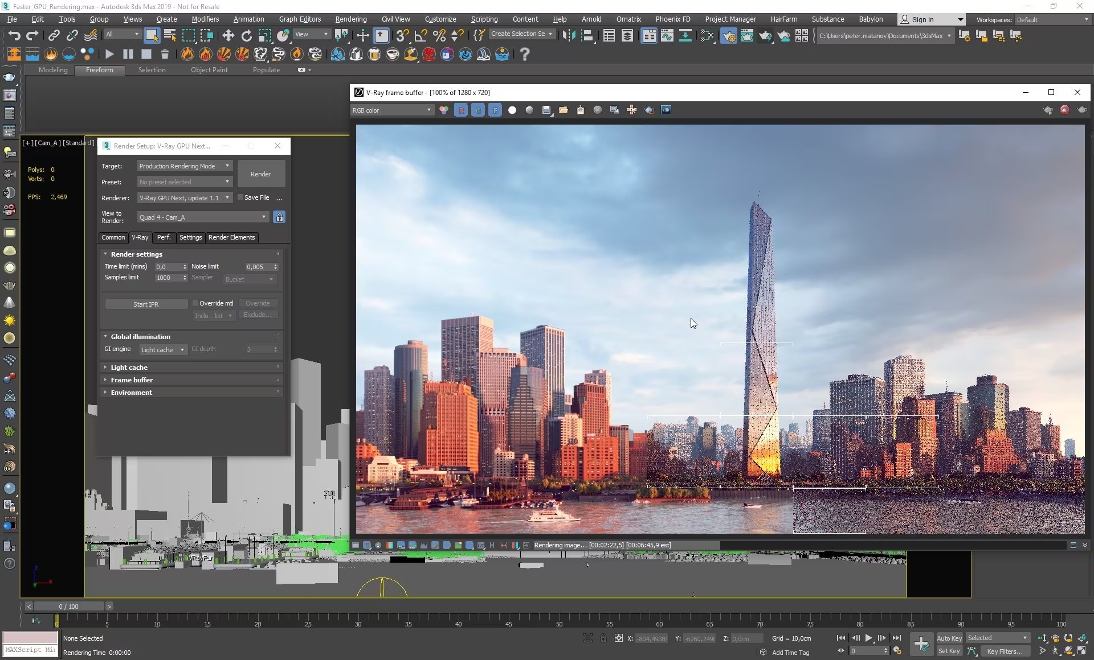This screenshot has width=1094, height=660.
Task: Click the Undo arrow icon
Action: tap(14, 36)
